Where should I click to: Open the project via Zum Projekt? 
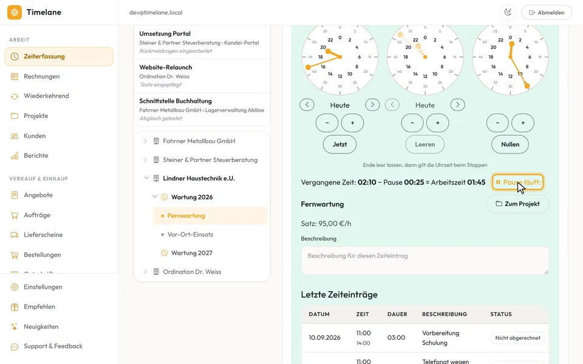point(517,204)
